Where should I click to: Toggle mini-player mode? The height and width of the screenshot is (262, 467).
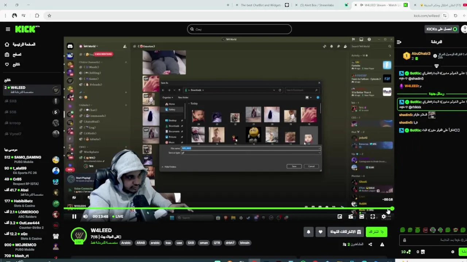pyautogui.click(x=340, y=217)
